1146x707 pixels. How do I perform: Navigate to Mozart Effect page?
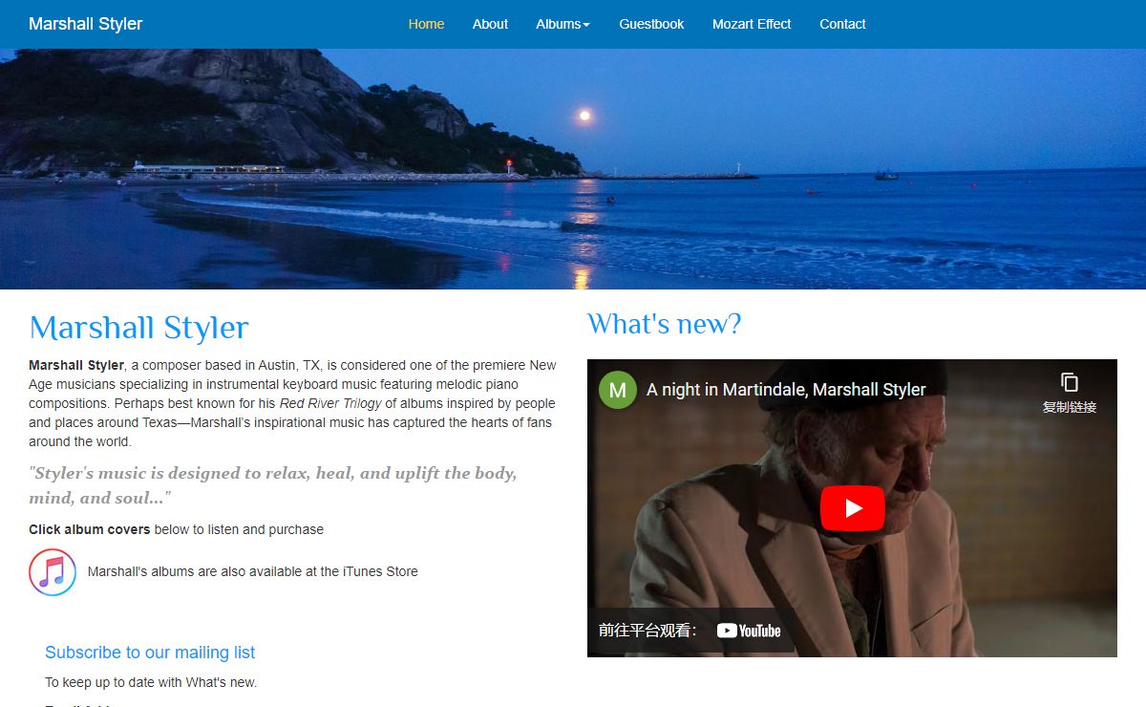(752, 24)
